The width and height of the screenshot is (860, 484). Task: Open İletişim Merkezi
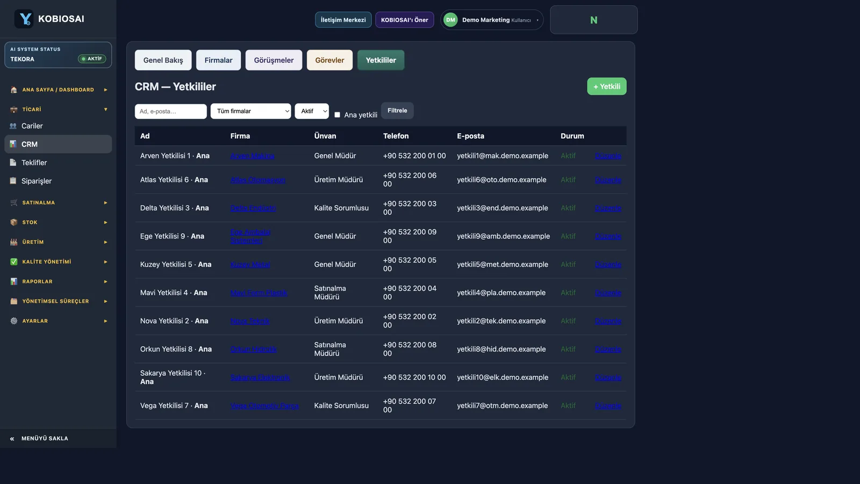343,20
